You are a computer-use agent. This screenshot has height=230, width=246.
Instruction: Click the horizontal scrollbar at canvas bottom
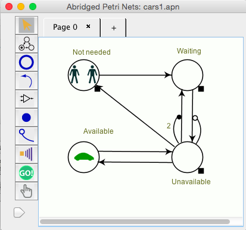coord(135,222)
